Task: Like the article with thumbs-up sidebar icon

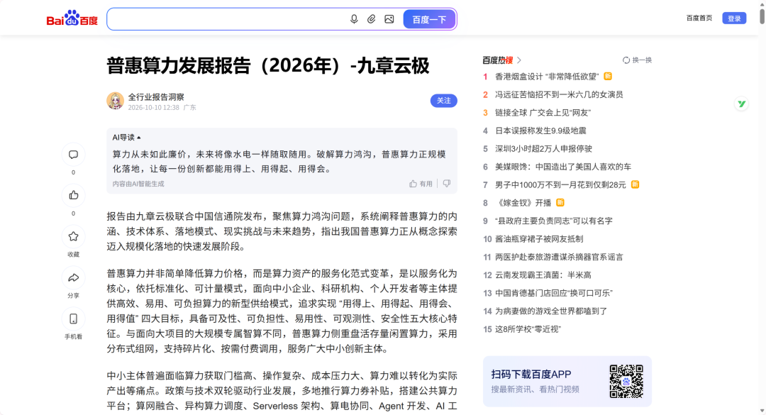Action: (x=73, y=196)
